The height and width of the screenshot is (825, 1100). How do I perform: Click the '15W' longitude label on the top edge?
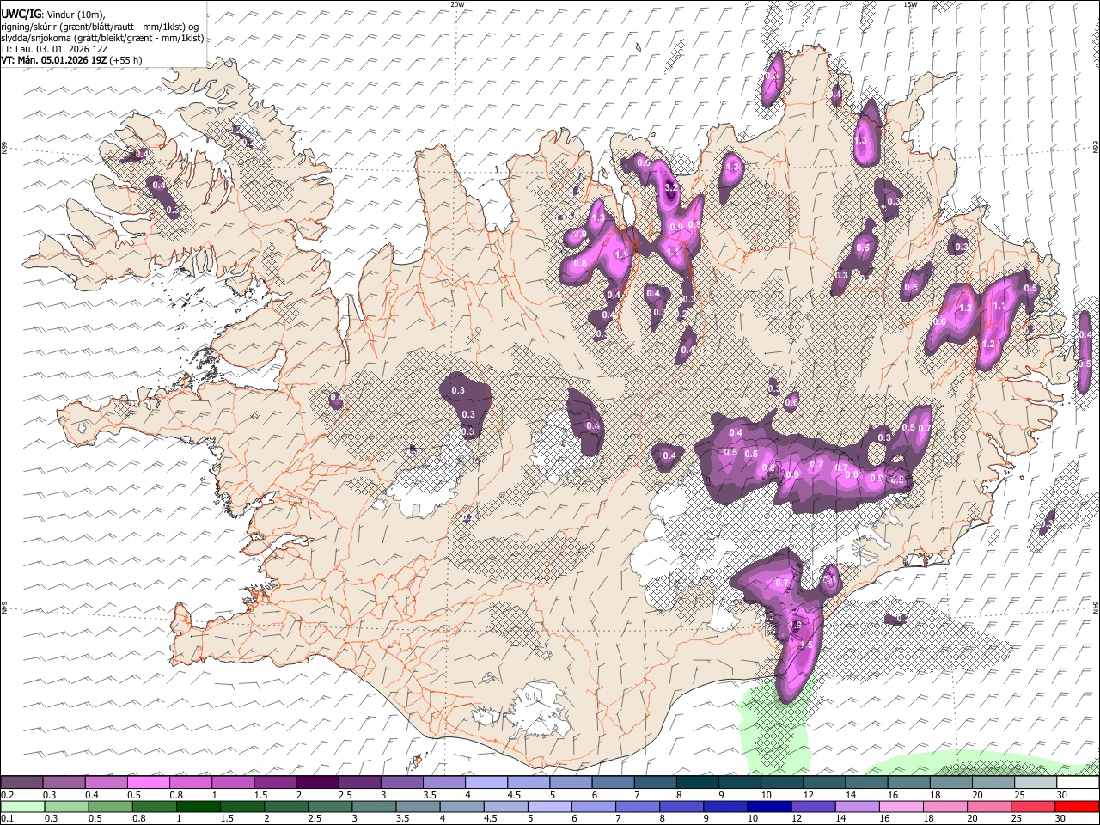(910, 4)
